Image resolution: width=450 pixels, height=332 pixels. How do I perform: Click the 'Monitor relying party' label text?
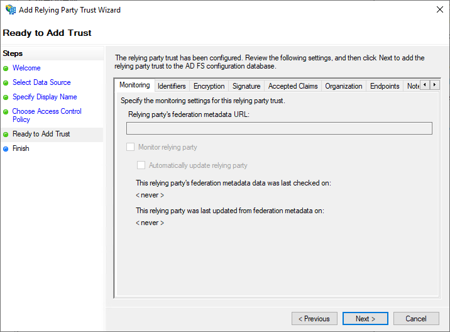[168, 147]
